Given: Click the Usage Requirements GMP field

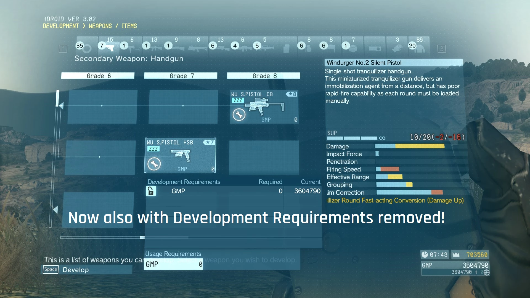Looking at the screenshot, I should pyautogui.click(x=173, y=264).
